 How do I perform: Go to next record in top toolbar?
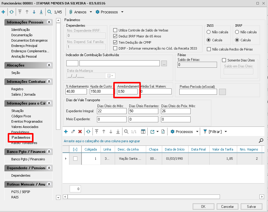(34, 12)
